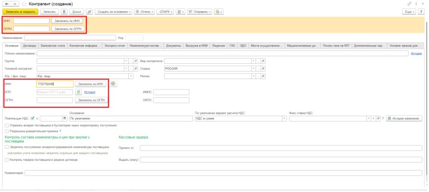Open the ГИС tab
429x192 pixels.
232,46
